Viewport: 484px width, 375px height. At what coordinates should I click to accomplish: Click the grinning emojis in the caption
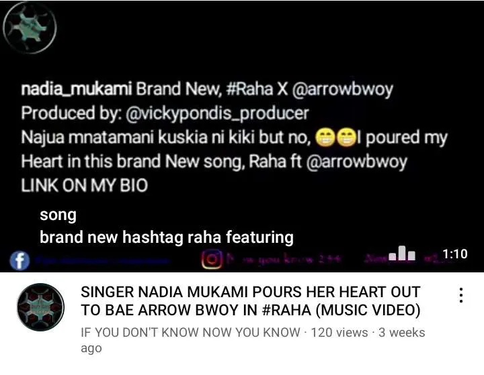coord(336,138)
